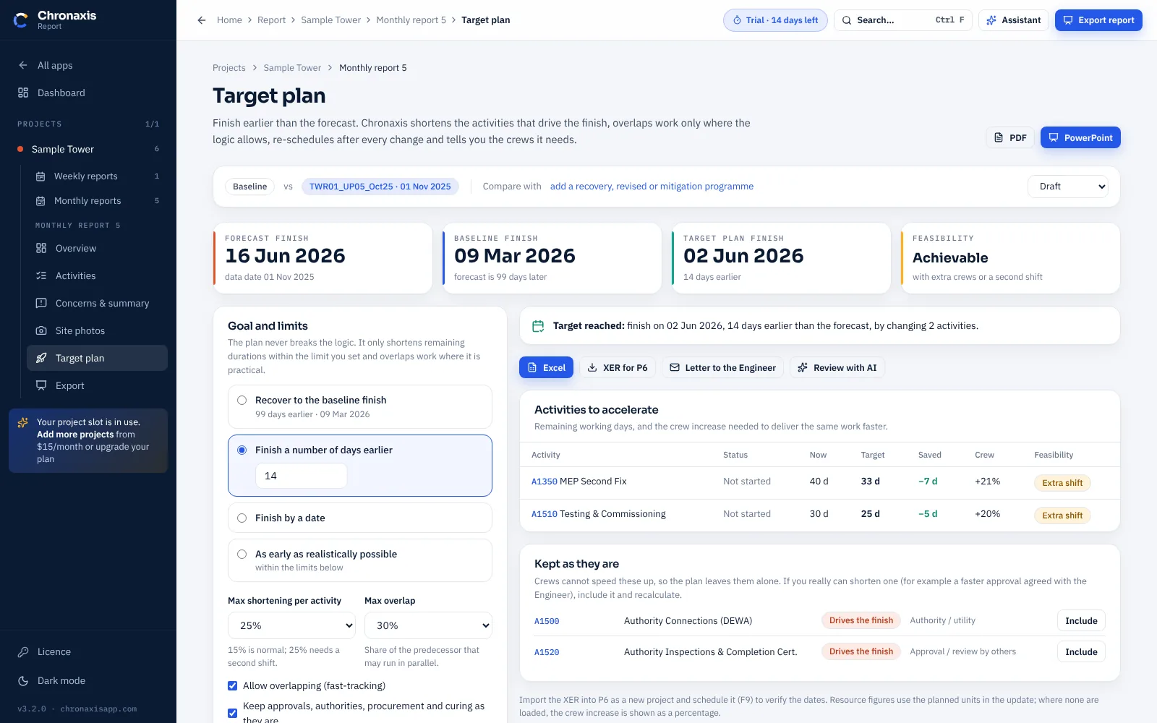1157x723 pixels.
Task: Click the Export report button
Action: tap(1098, 20)
